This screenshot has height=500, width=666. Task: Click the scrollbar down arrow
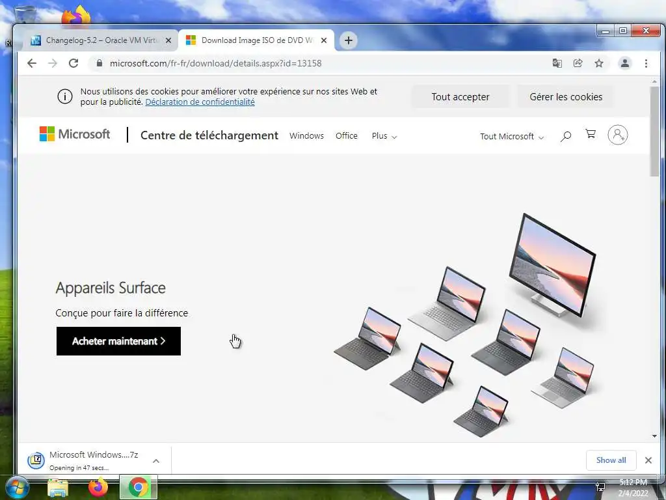click(654, 436)
